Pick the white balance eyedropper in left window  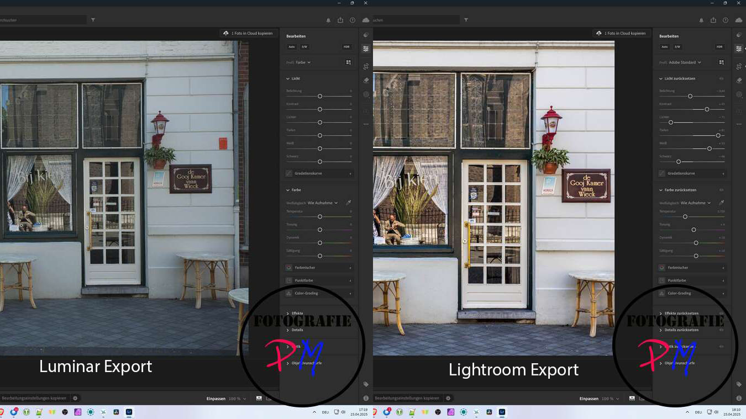(x=348, y=203)
